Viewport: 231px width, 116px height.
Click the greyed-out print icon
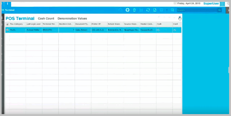[161, 10]
